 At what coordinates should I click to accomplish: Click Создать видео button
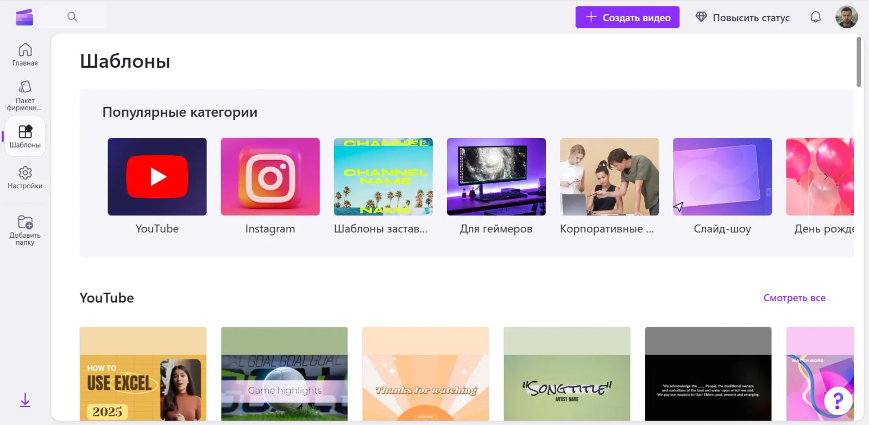pyautogui.click(x=627, y=17)
